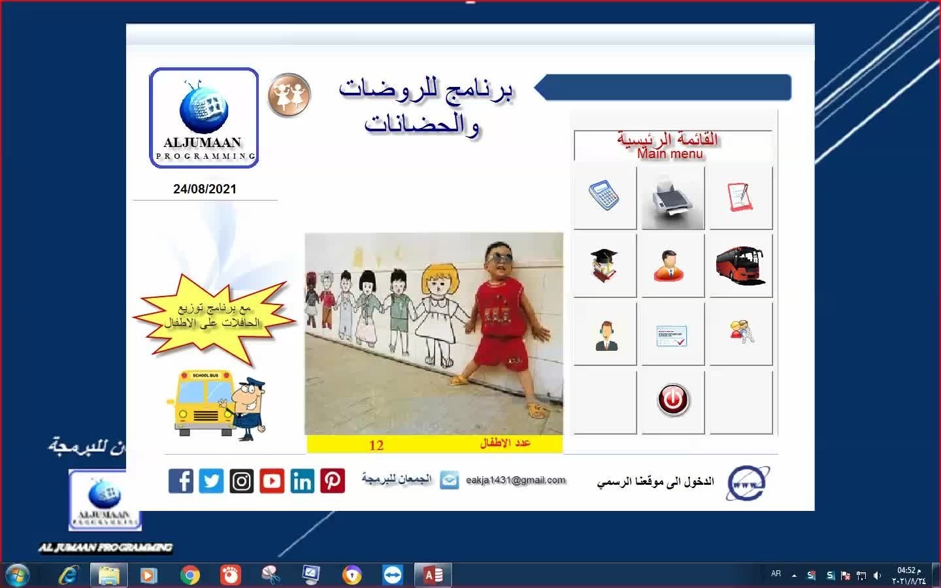Open File Explorer from the taskbar

(x=108, y=575)
